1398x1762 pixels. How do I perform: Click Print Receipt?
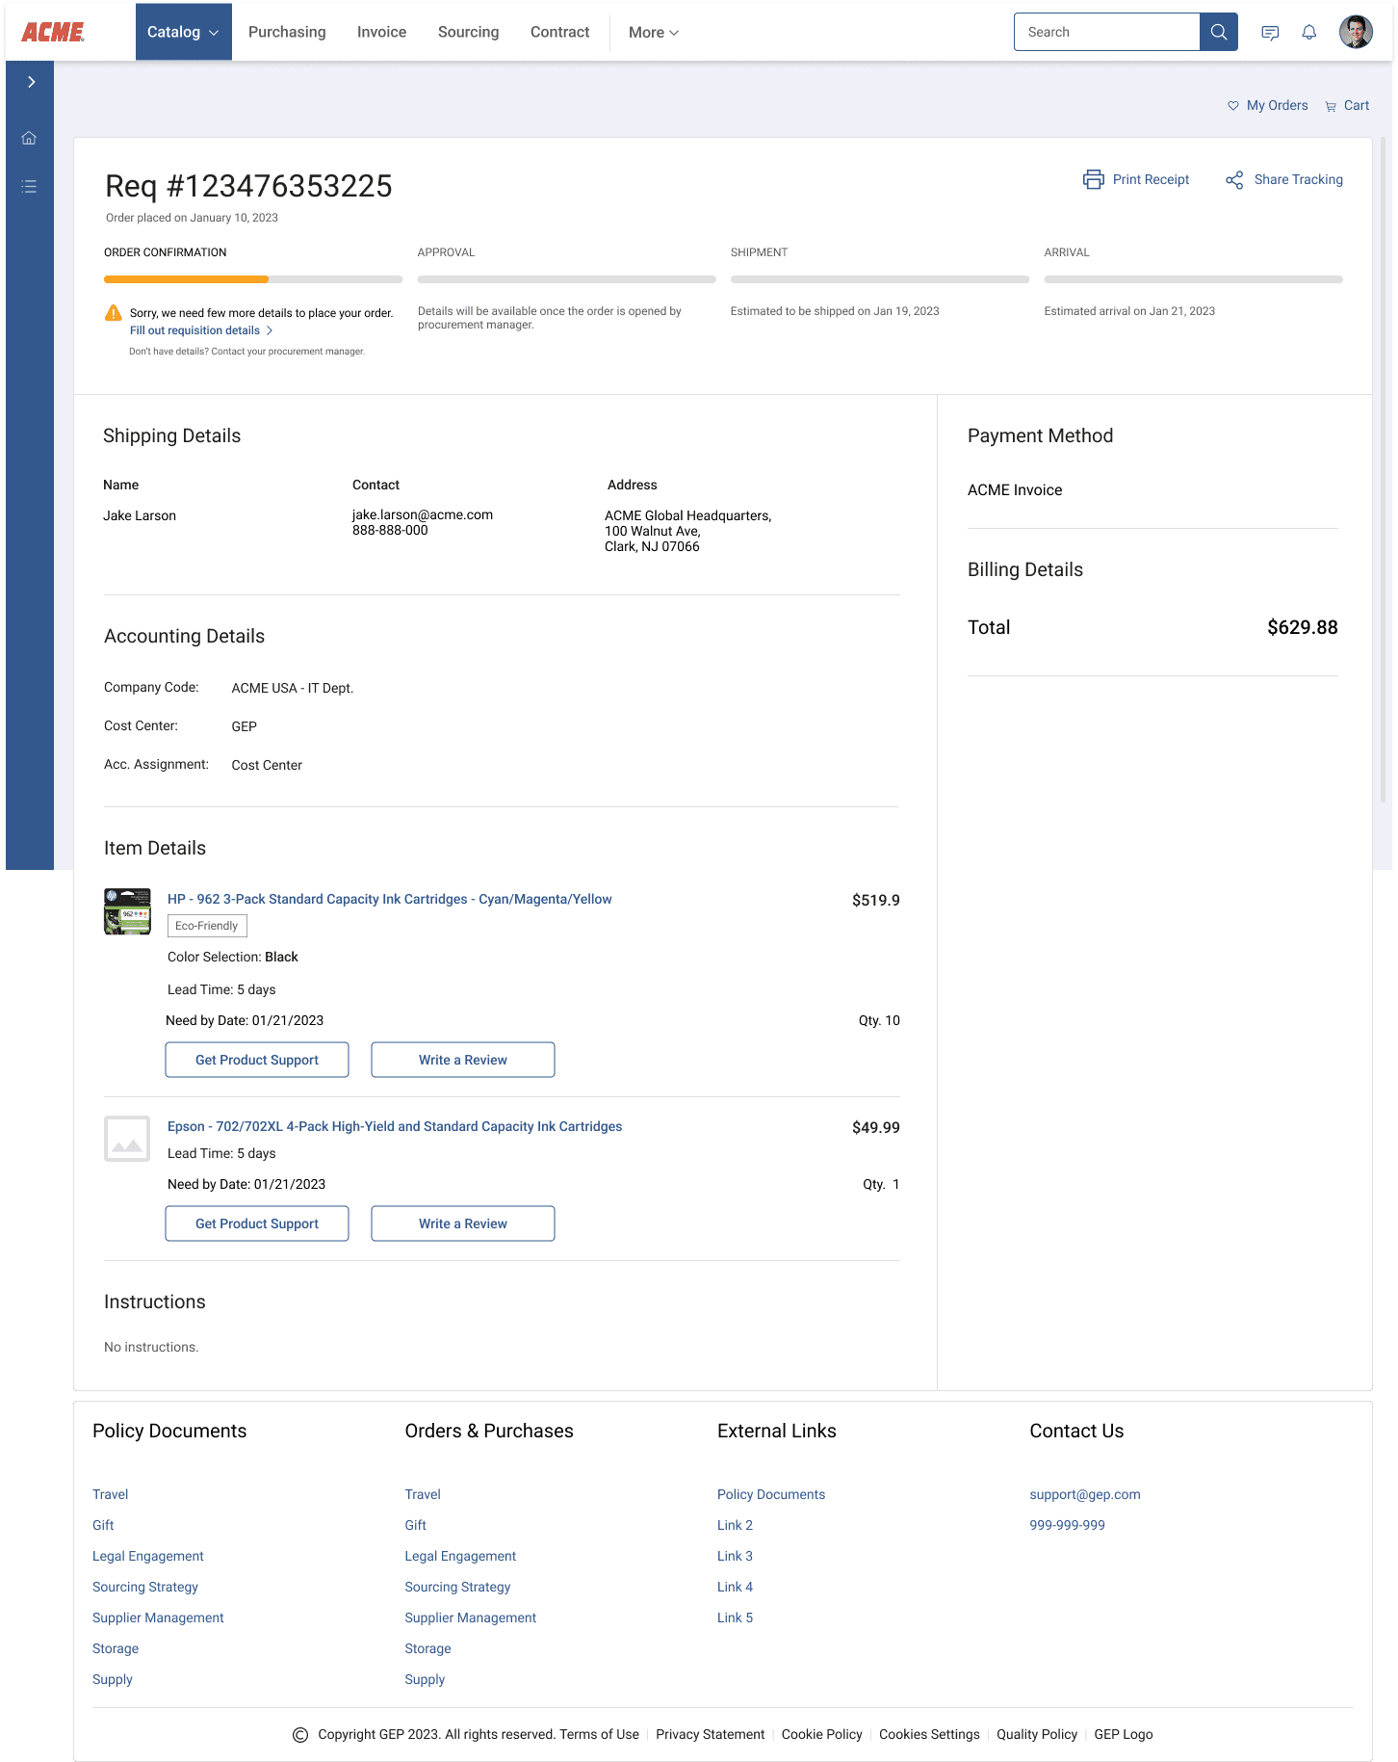[x=1151, y=179]
